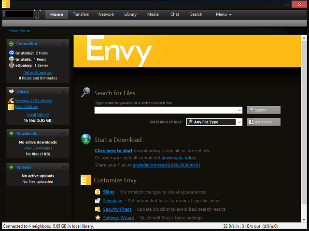
Task: Click the Search button
Action: coord(264,110)
